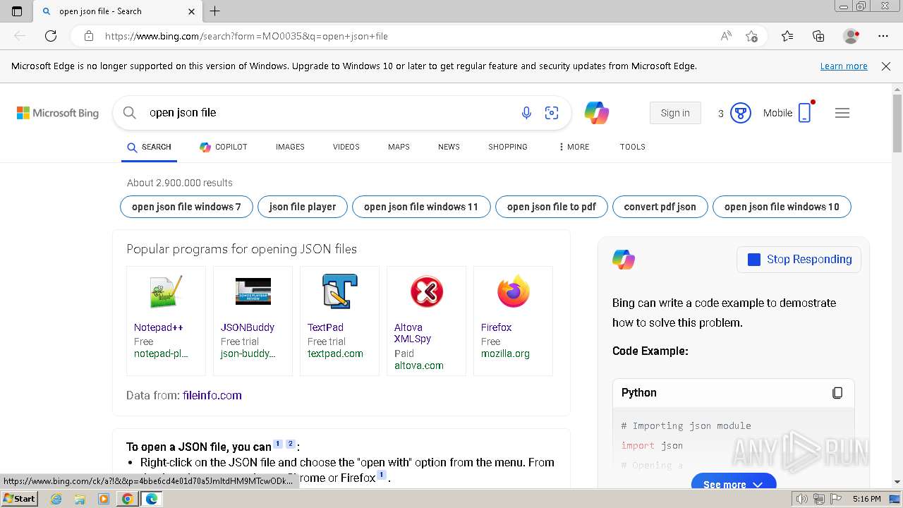Click the TextPad program icon
Viewport: 903px width, 508px height.
pyautogui.click(x=339, y=291)
